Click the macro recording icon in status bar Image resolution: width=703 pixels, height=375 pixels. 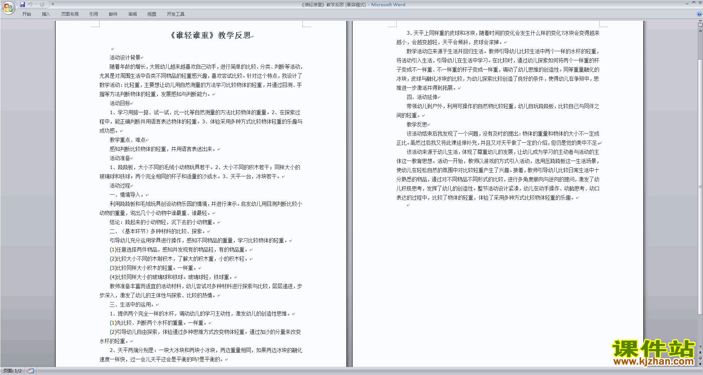31,371
